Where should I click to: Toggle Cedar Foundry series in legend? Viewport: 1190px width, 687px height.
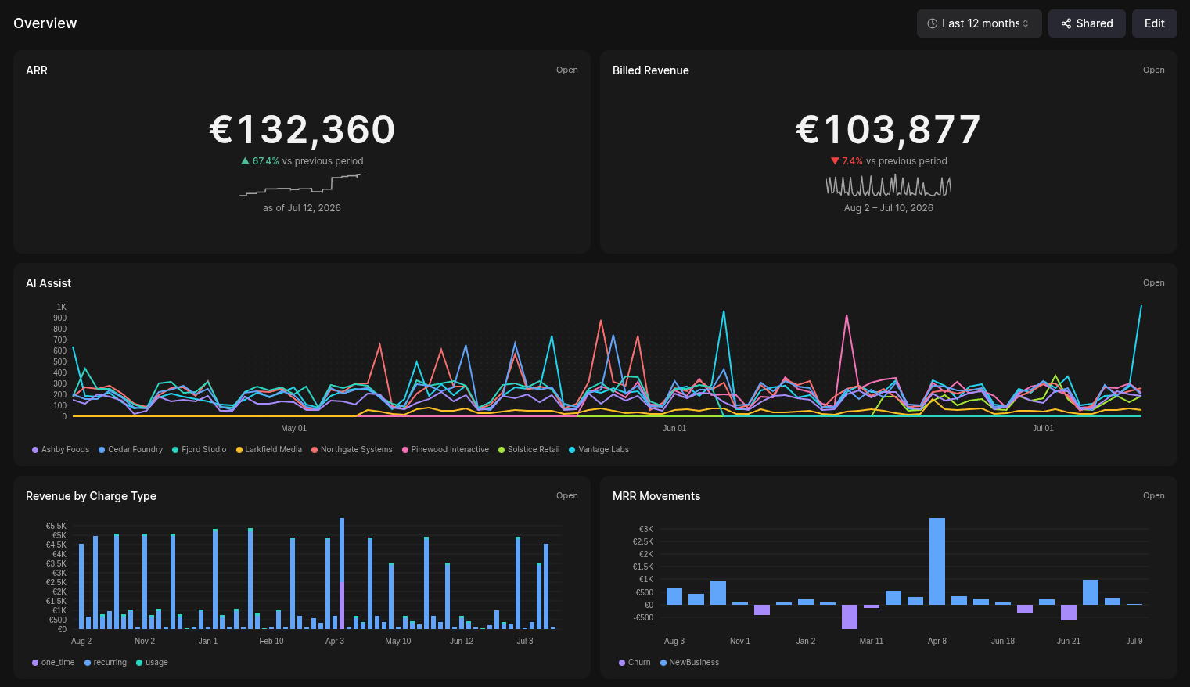point(131,450)
